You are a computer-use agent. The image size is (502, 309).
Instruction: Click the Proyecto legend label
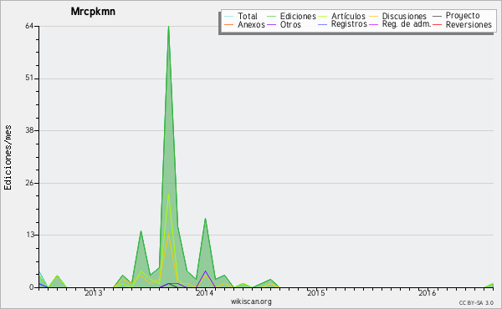coord(463,16)
